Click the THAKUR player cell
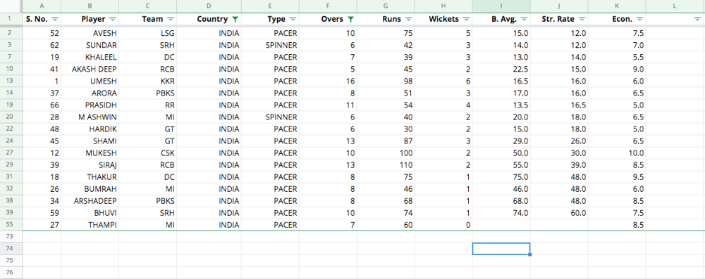 pyautogui.click(x=90, y=176)
